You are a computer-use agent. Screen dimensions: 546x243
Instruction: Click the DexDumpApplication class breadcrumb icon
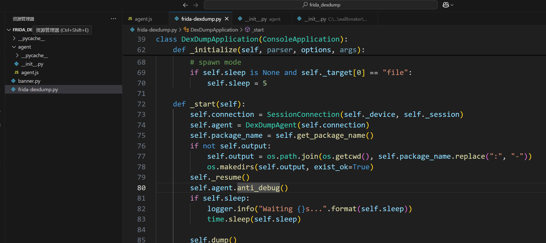[186, 30]
